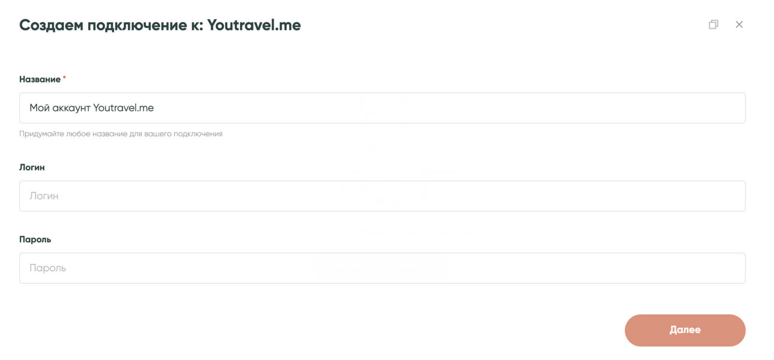Place cursor on "аккаунт" in the name field

(x=71, y=108)
